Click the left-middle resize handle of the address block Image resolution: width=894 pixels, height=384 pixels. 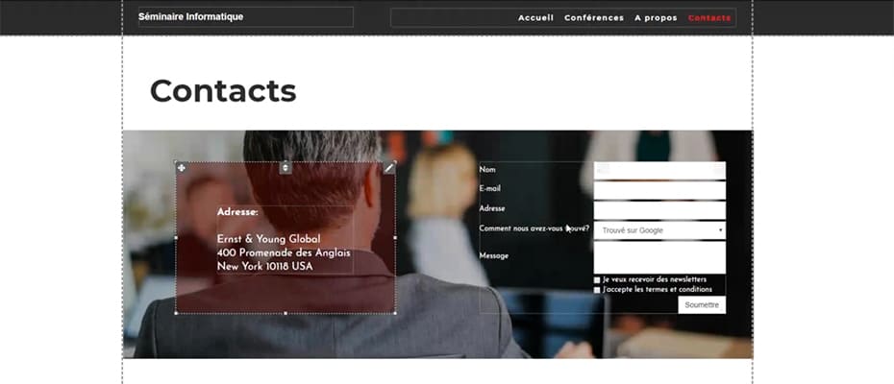pyautogui.click(x=176, y=237)
